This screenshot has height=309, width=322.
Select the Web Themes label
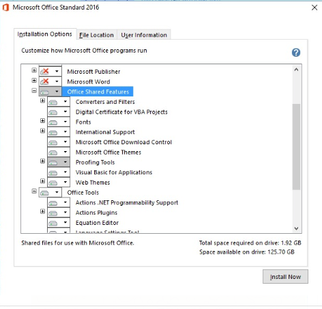coord(93,183)
